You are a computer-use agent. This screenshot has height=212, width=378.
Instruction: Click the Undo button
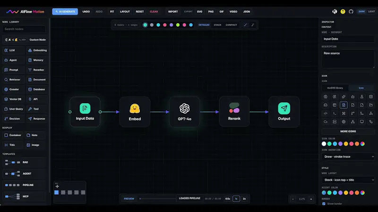click(86, 11)
